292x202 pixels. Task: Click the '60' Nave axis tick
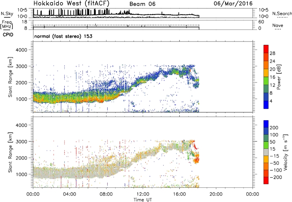pyautogui.click(x=261, y=22)
